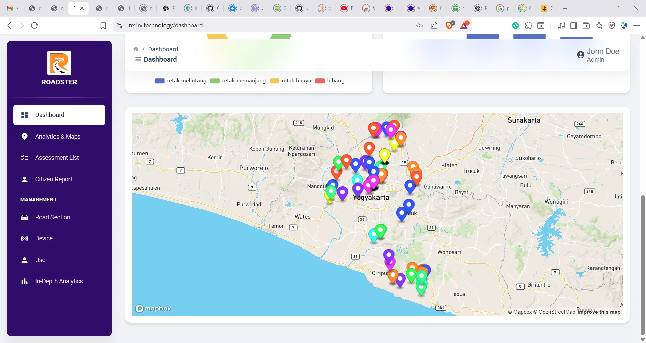Image resolution: width=646 pixels, height=343 pixels.
Task: Click the Citizen Report person icon
Action: pyautogui.click(x=24, y=179)
